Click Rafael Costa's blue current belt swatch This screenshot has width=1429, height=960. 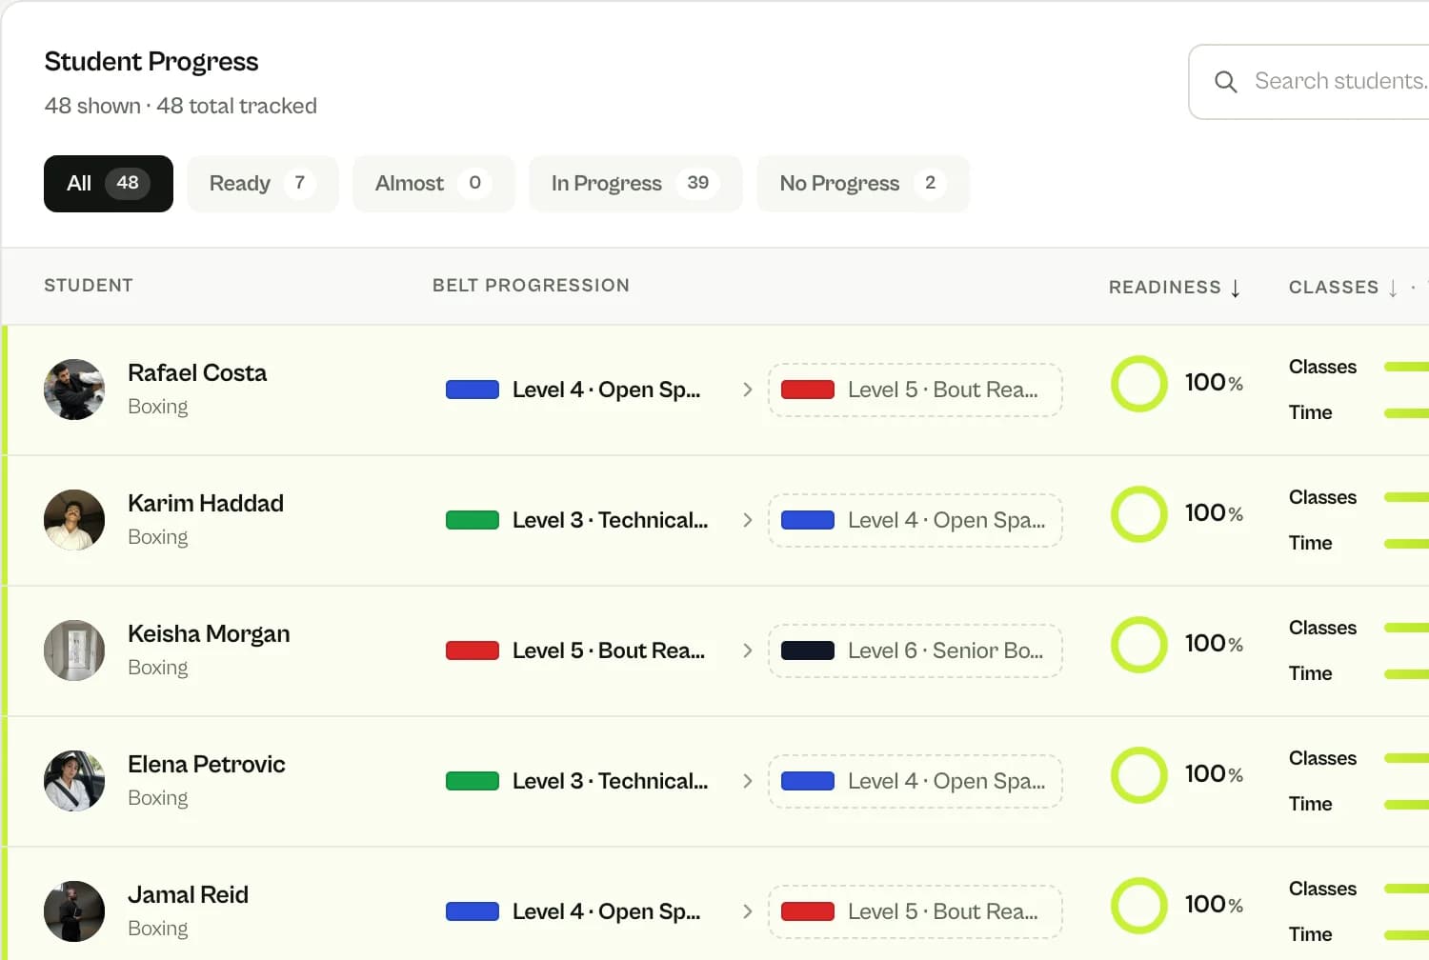(x=473, y=390)
